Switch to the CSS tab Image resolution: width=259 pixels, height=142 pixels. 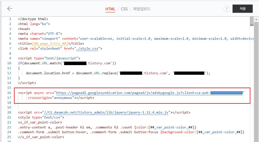(x=124, y=9)
